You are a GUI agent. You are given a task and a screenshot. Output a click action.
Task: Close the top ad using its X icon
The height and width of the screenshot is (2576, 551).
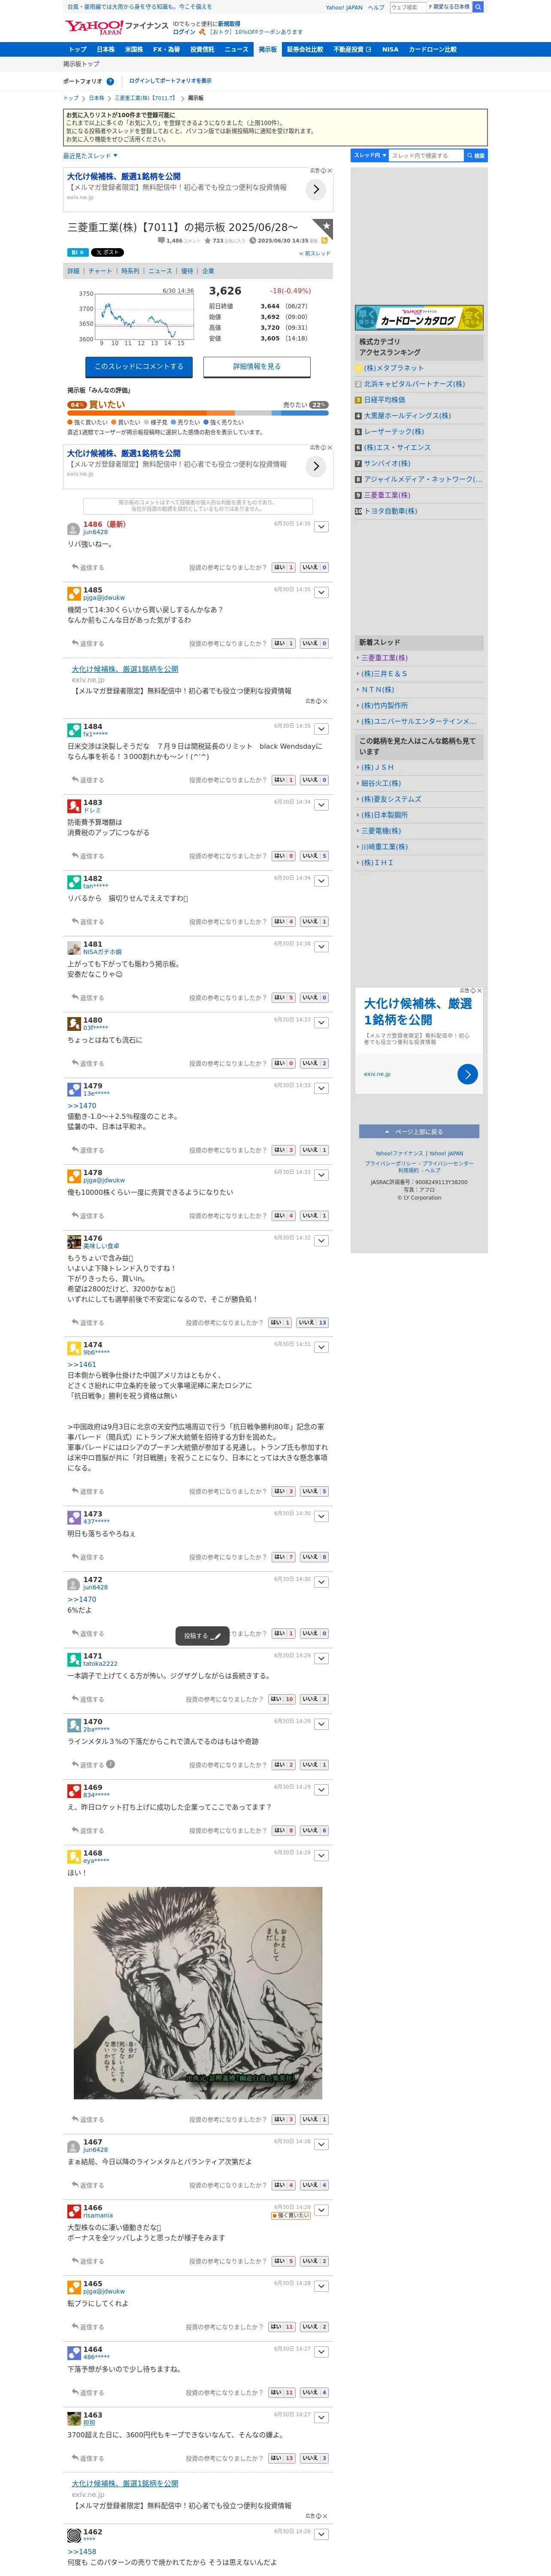pos(330,171)
